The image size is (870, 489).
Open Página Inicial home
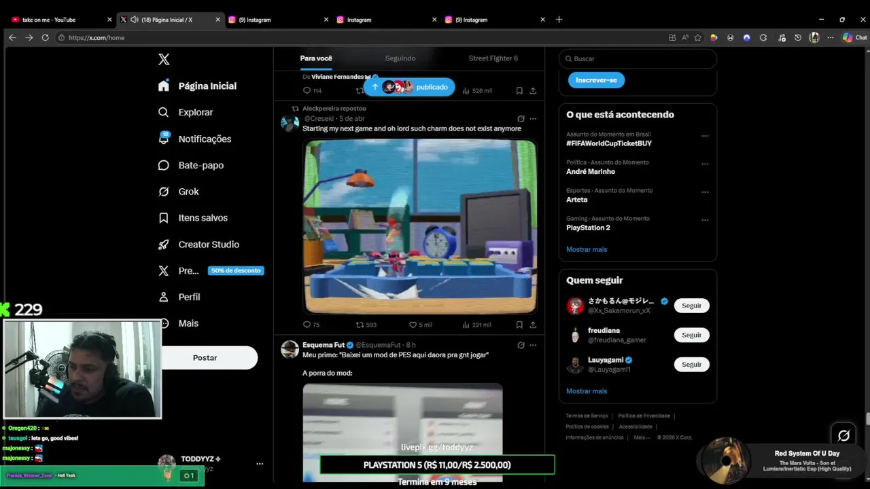[x=198, y=86]
